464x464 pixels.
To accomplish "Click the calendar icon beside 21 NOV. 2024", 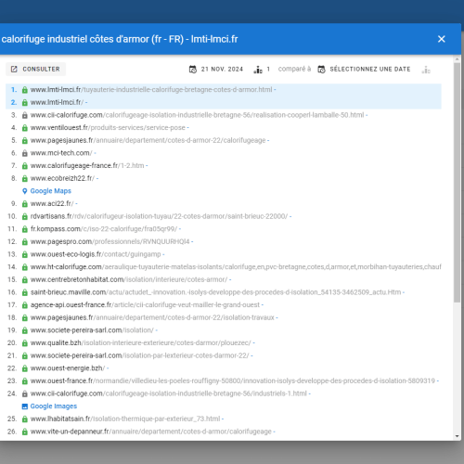I will 193,70.
